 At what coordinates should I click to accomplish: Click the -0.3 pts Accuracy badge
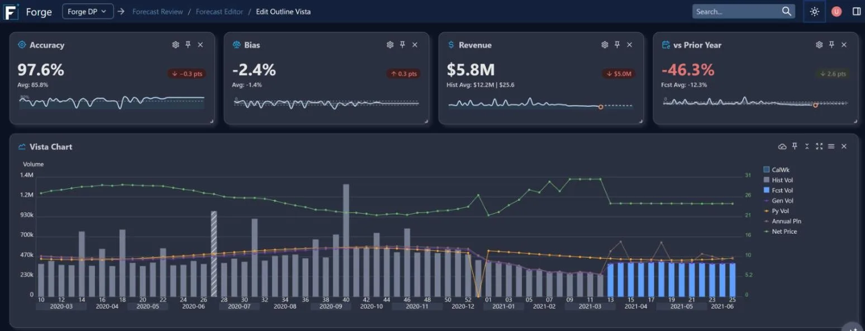click(187, 74)
